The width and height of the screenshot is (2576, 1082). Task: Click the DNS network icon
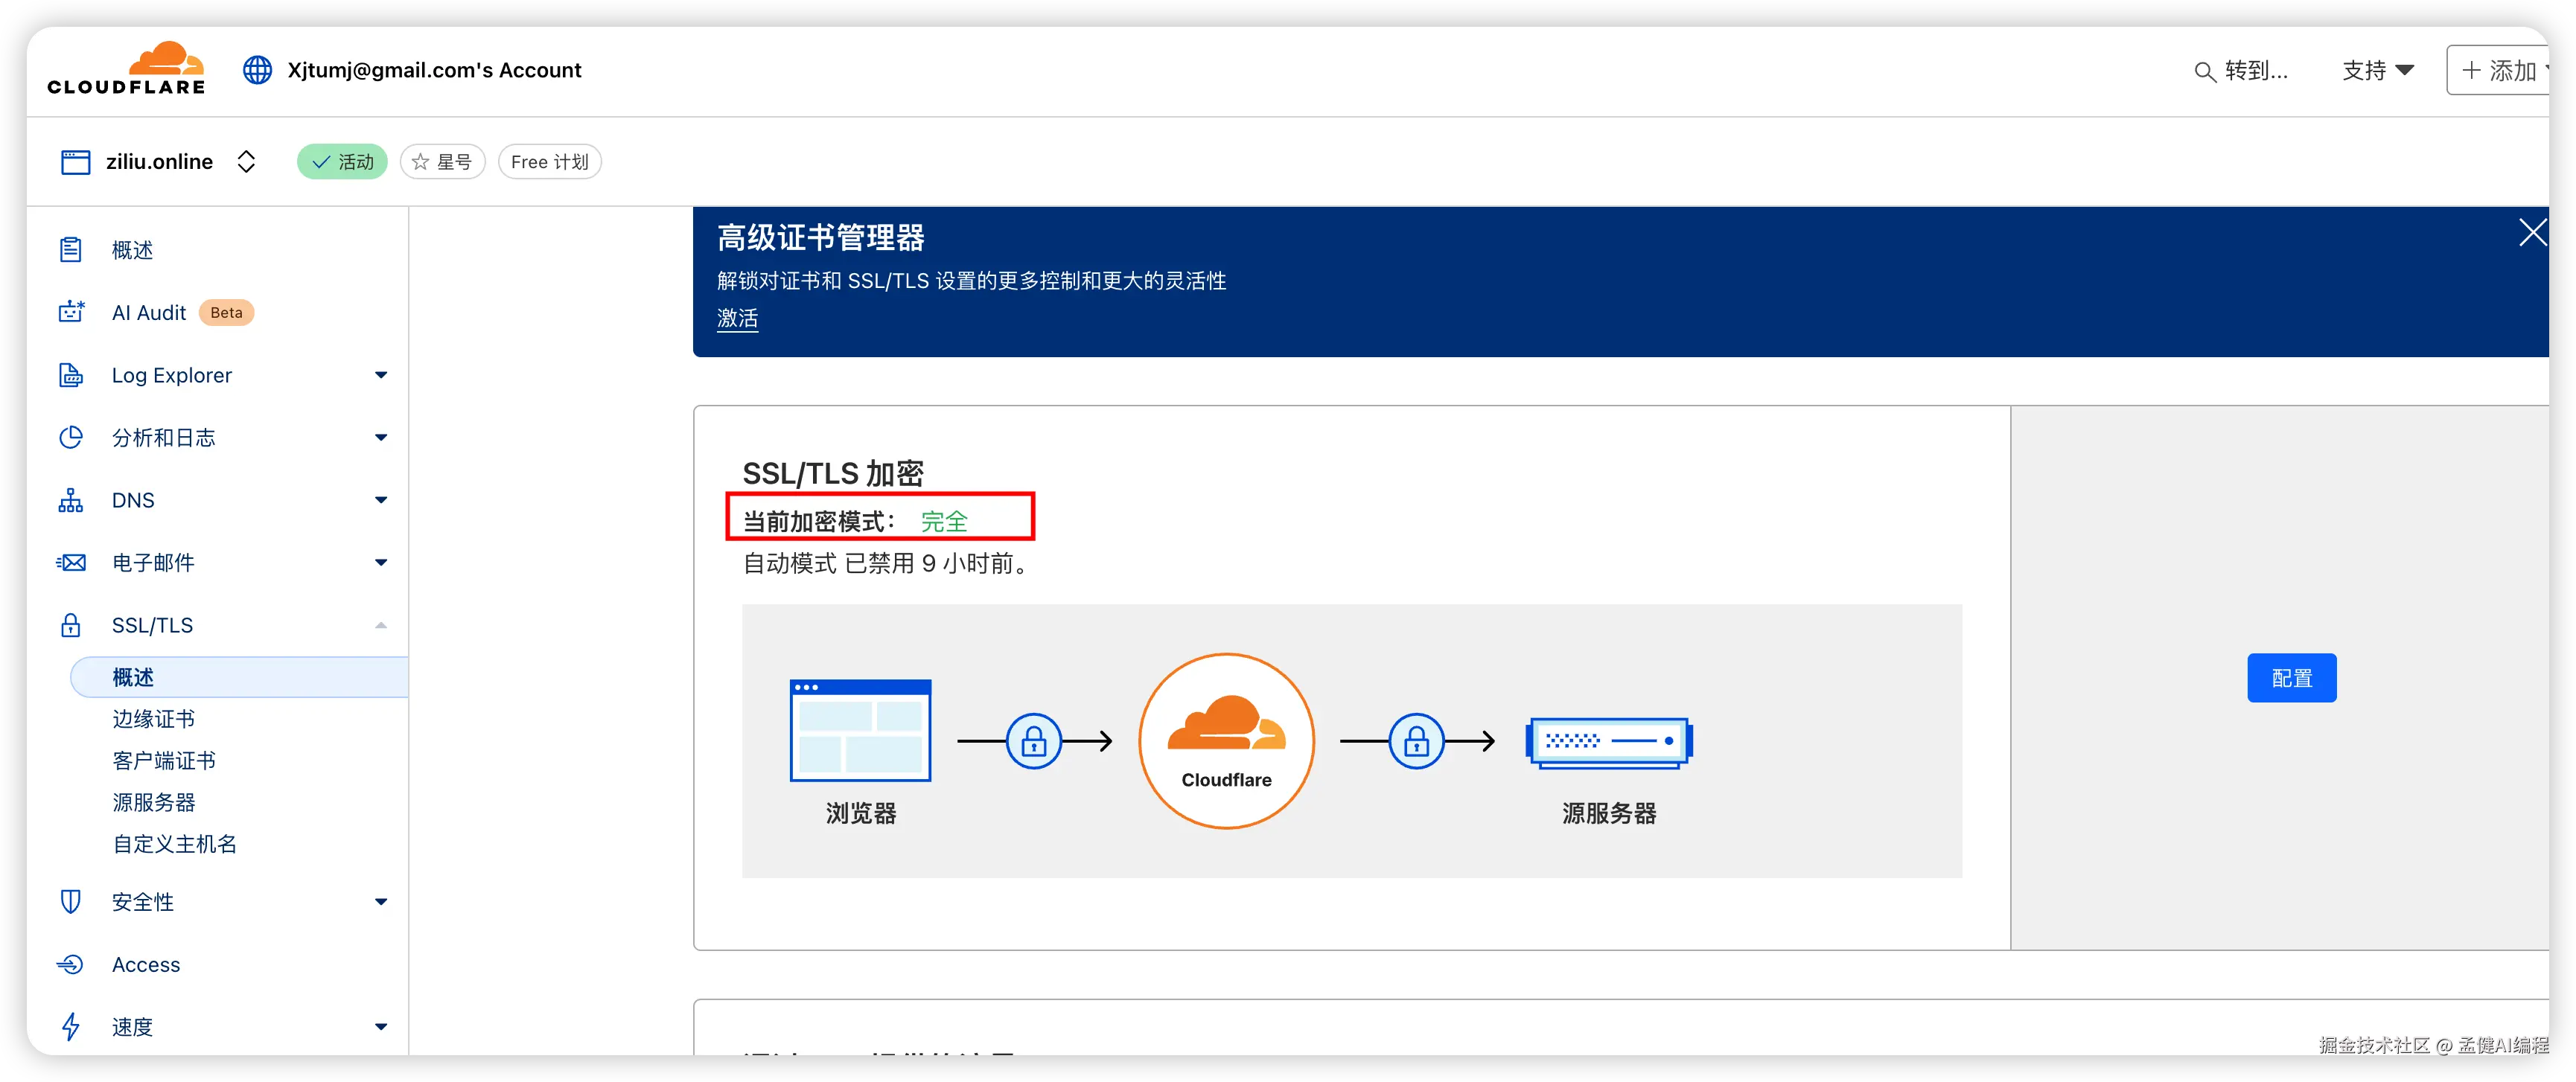tap(71, 501)
